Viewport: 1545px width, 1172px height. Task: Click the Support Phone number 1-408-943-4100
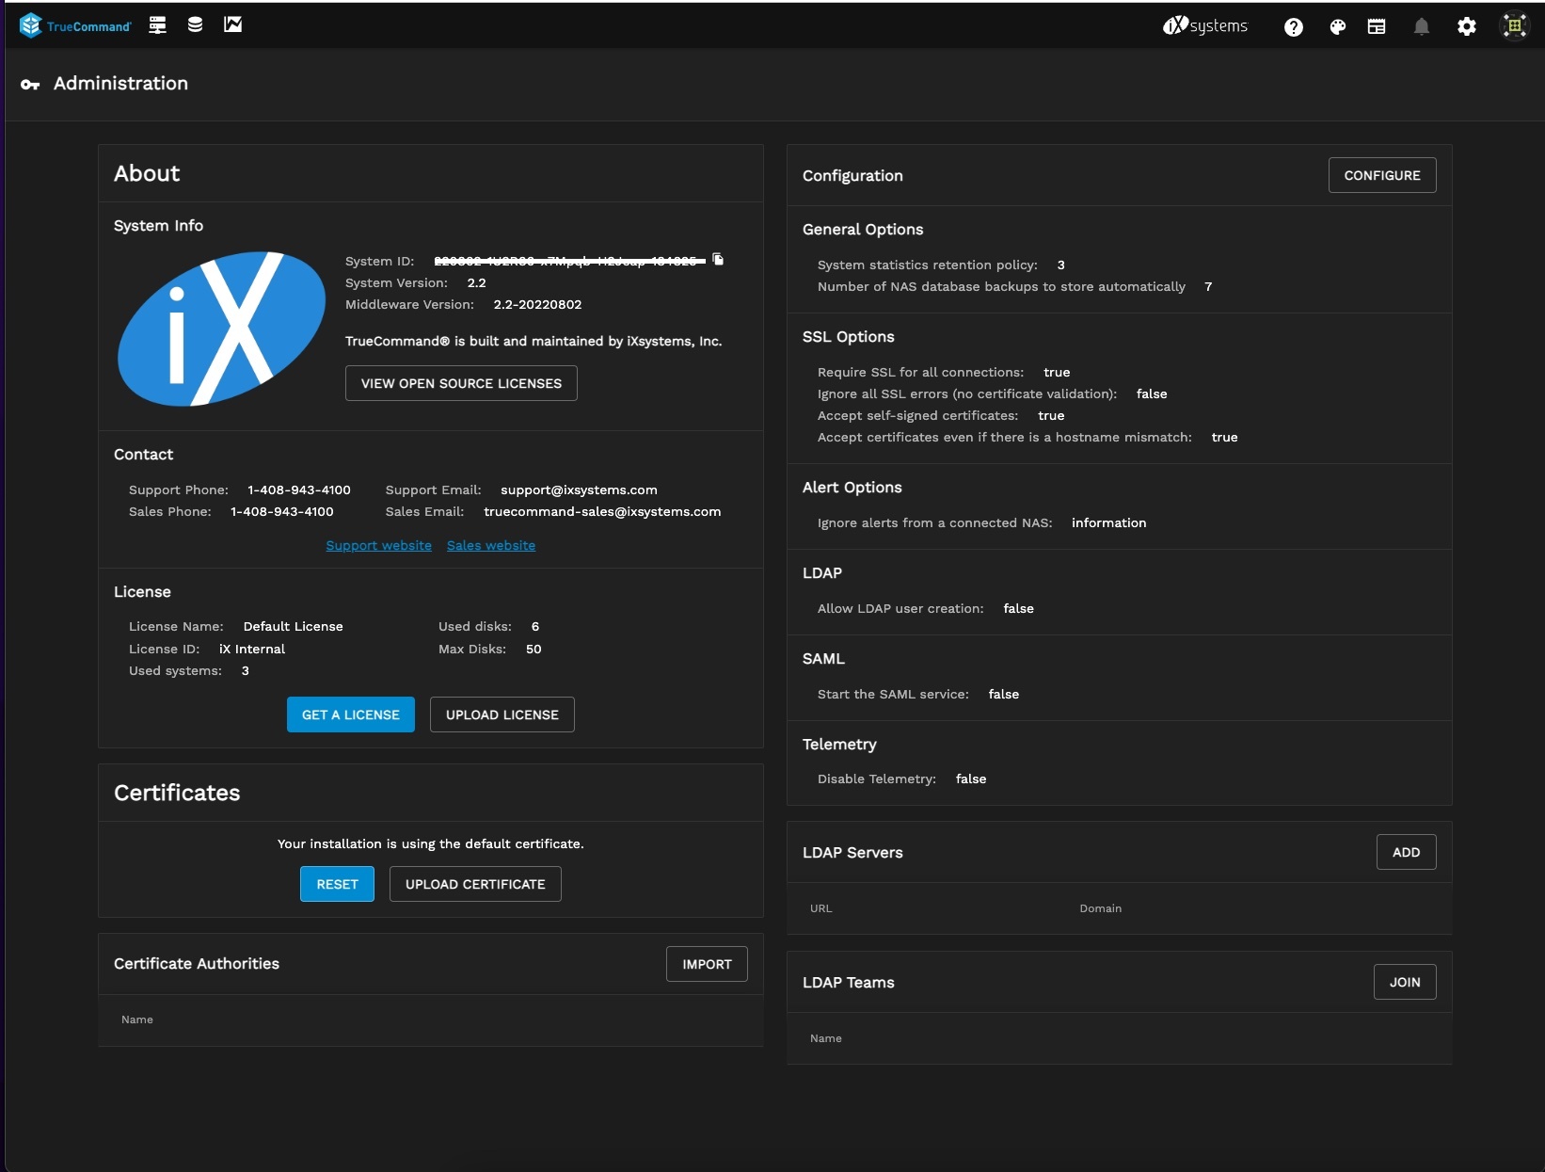coord(299,490)
